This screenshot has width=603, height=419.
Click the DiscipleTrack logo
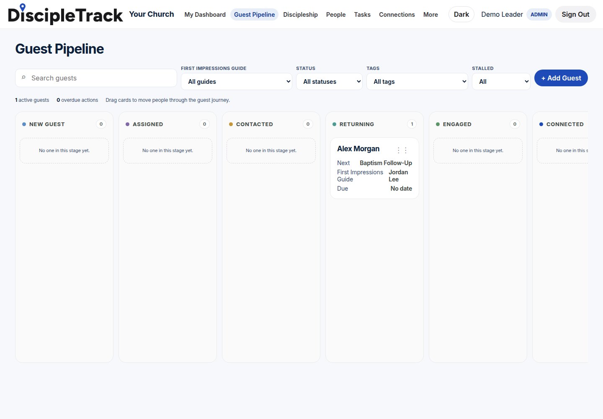click(x=65, y=14)
